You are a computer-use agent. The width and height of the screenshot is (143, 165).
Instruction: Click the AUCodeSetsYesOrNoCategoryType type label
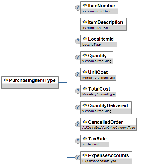click(109, 128)
